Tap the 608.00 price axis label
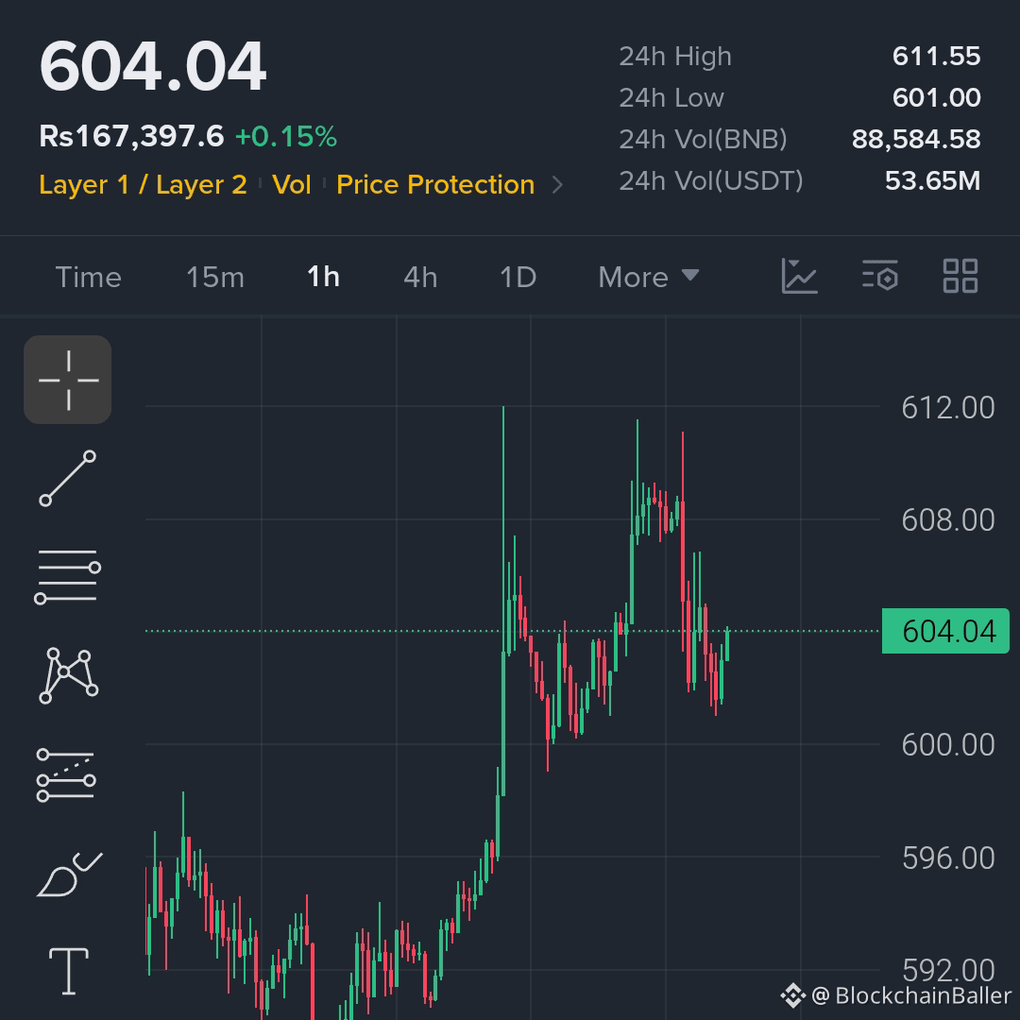Image resolution: width=1020 pixels, height=1020 pixels. 948,519
